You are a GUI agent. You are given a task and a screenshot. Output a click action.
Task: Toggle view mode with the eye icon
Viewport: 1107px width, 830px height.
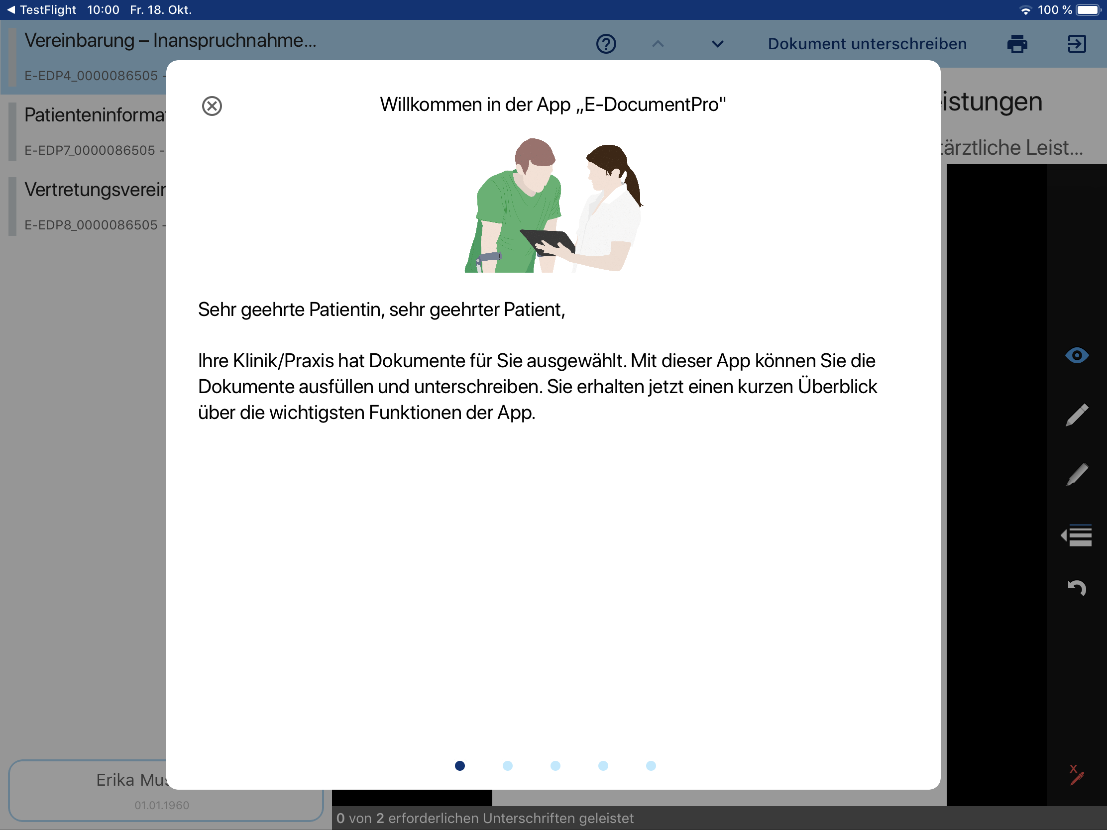[1077, 355]
